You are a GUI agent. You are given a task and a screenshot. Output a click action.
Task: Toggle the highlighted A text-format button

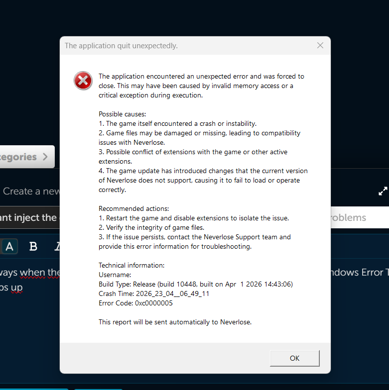click(x=9, y=247)
